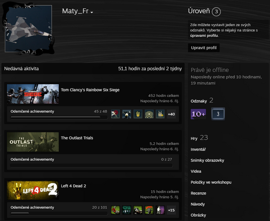
Task: Click the '0 z 27' achievement count
Action: pos(166,159)
